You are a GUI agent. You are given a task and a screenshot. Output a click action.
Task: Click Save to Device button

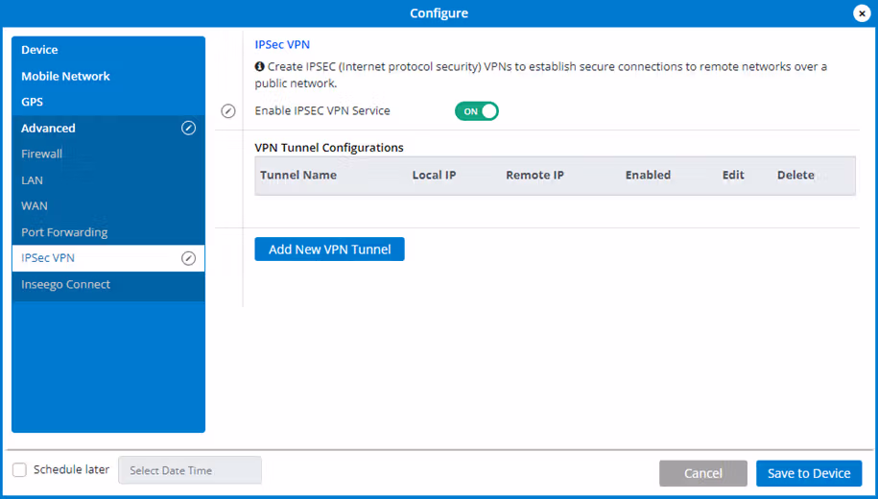pyautogui.click(x=809, y=473)
